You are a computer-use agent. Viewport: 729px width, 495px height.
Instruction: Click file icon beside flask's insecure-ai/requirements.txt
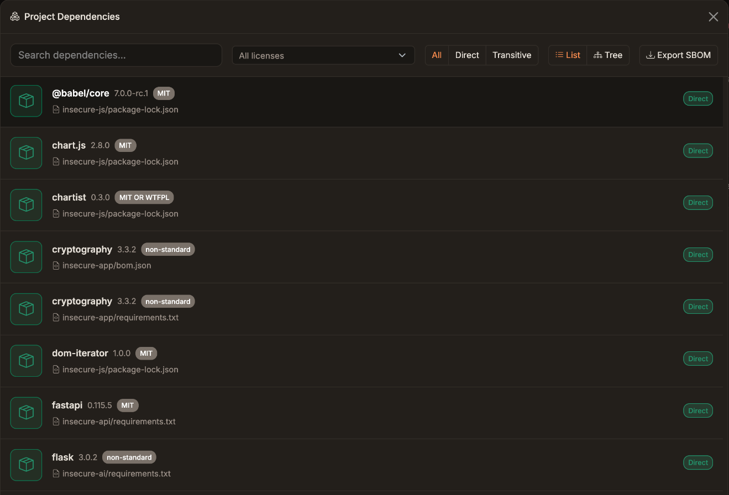[56, 473]
